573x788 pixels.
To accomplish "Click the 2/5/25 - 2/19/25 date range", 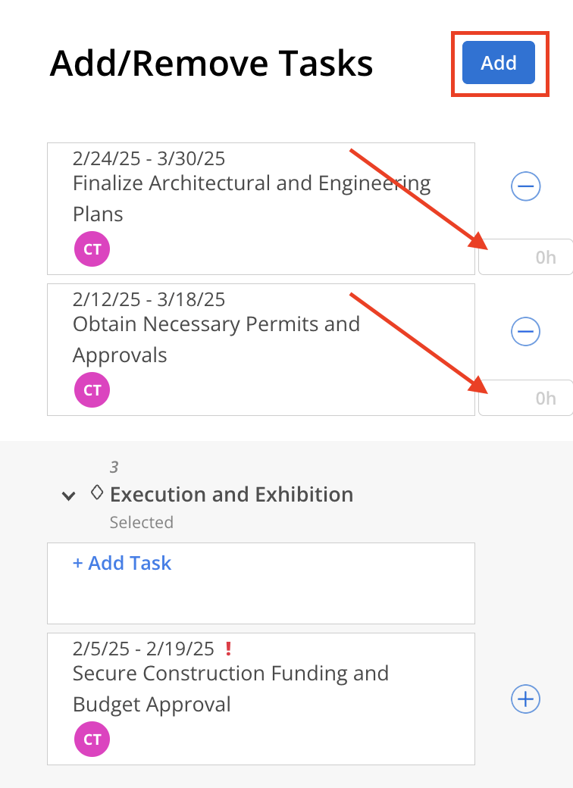I will pos(143,649).
